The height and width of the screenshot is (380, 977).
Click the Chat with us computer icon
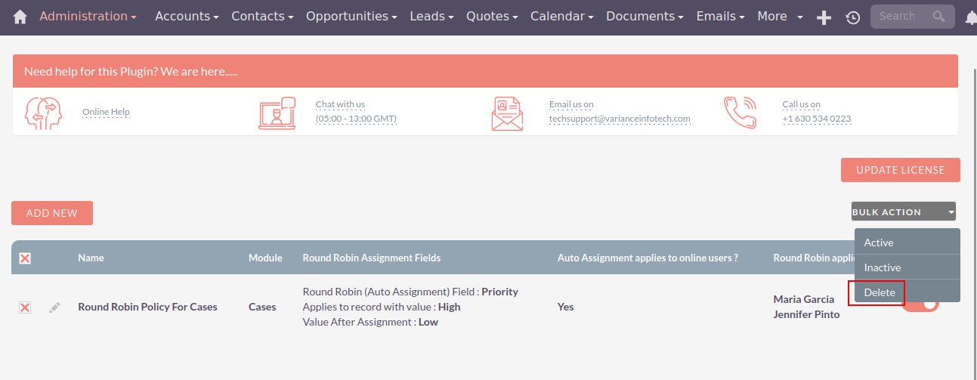[277, 113]
